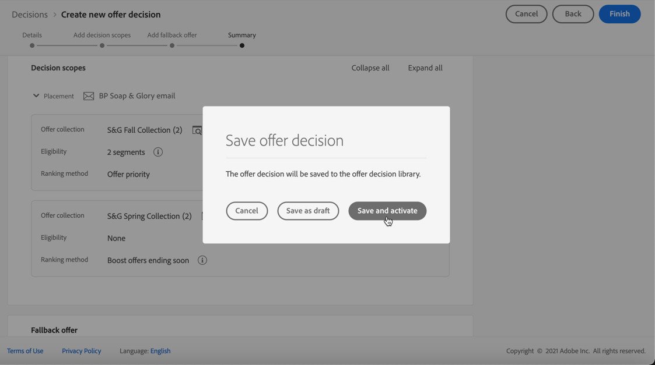This screenshot has height=365, width=655.
Task: Open Privacy Policy link
Action: 82,351
